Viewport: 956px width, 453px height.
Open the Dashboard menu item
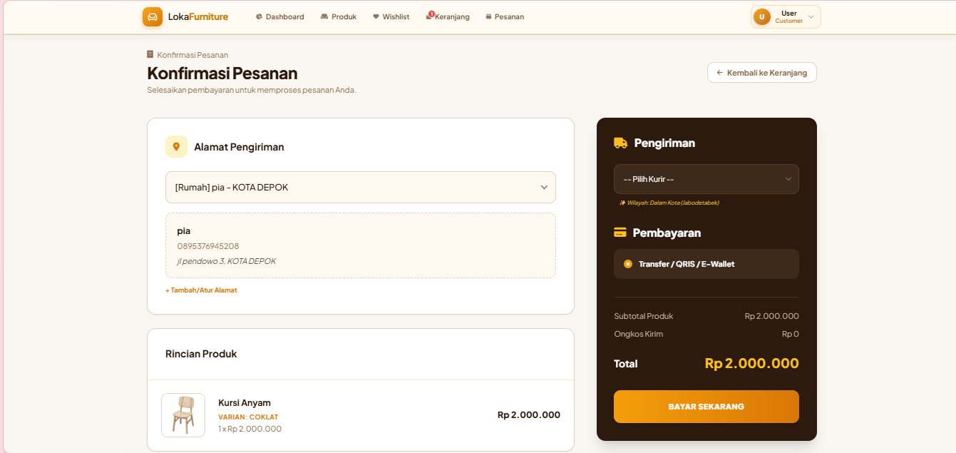[280, 16]
